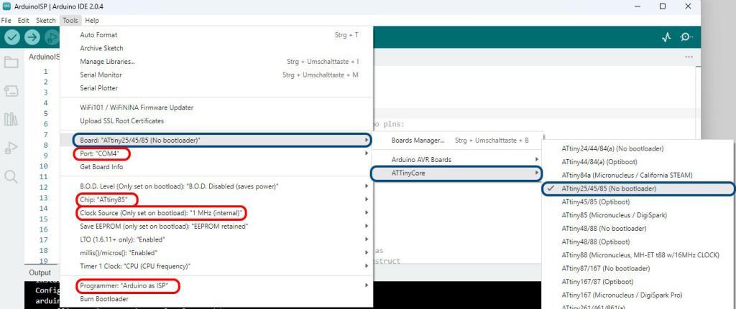The height and width of the screenshot is (309, 736).
Task: Open the Serial Monitor toolbar icon
Action: (686, 37)
